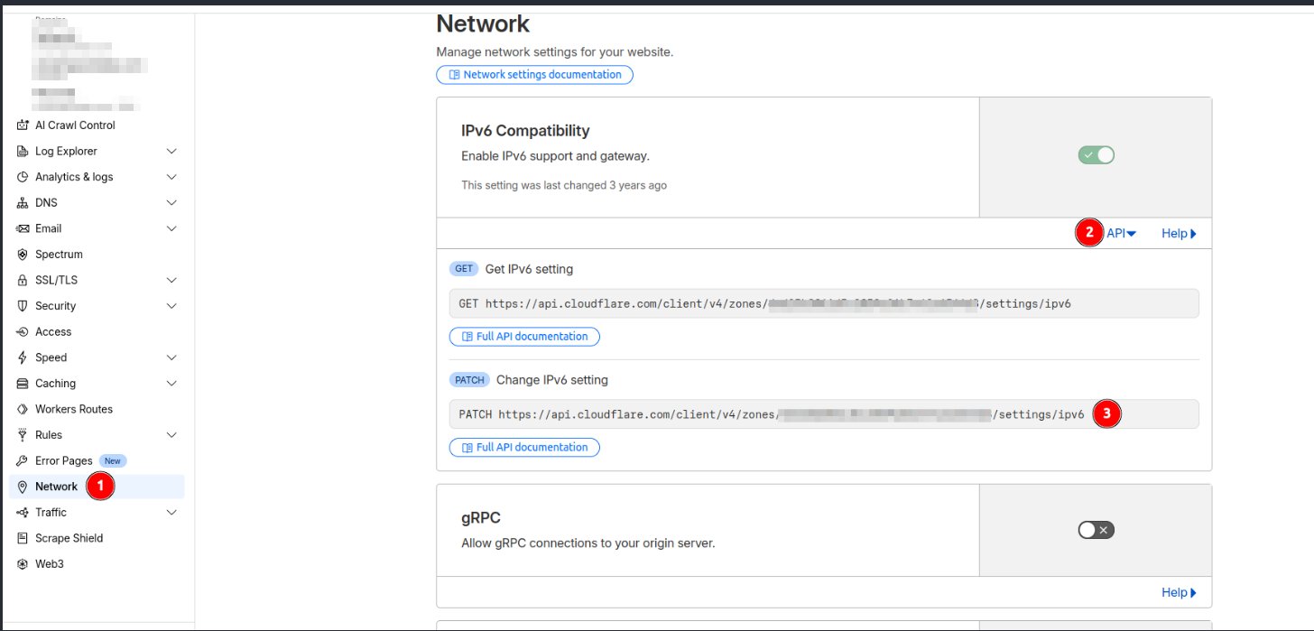The width and height of the screenshot is (1314, 631).
Task: Expand Help for the gRPC setting
Action: click(1179, 593)
